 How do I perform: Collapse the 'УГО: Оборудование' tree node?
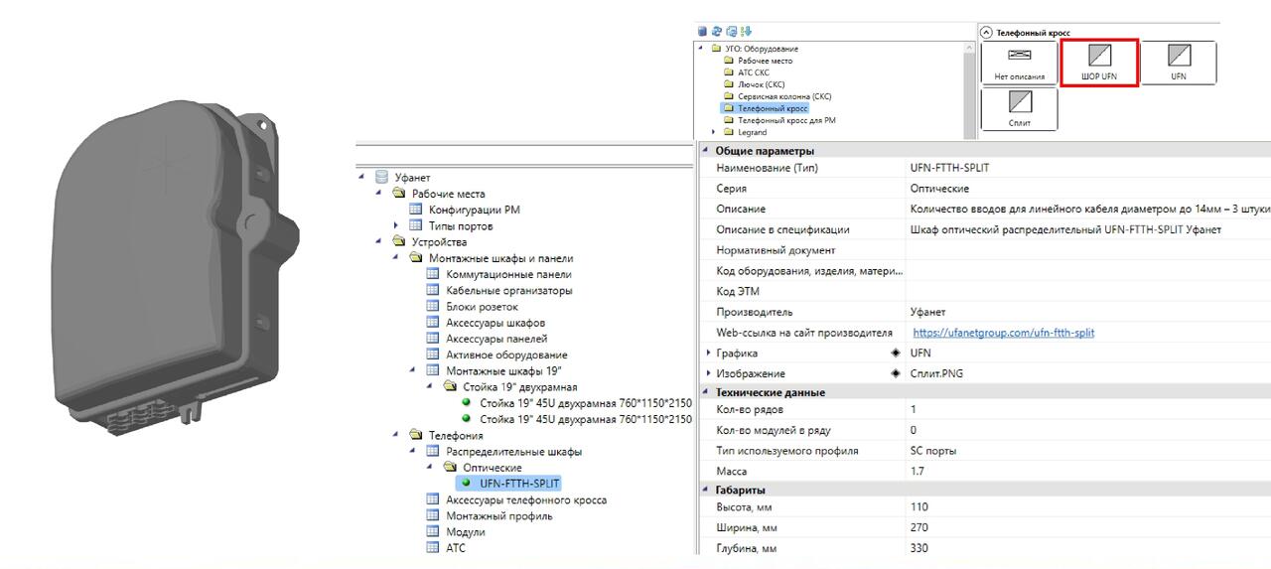pos(701,49)
